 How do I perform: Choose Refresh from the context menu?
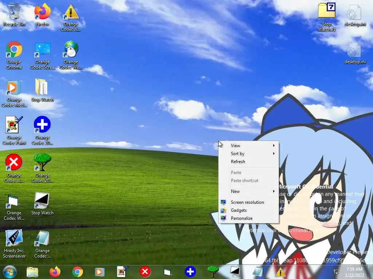(x=248, y=162)
